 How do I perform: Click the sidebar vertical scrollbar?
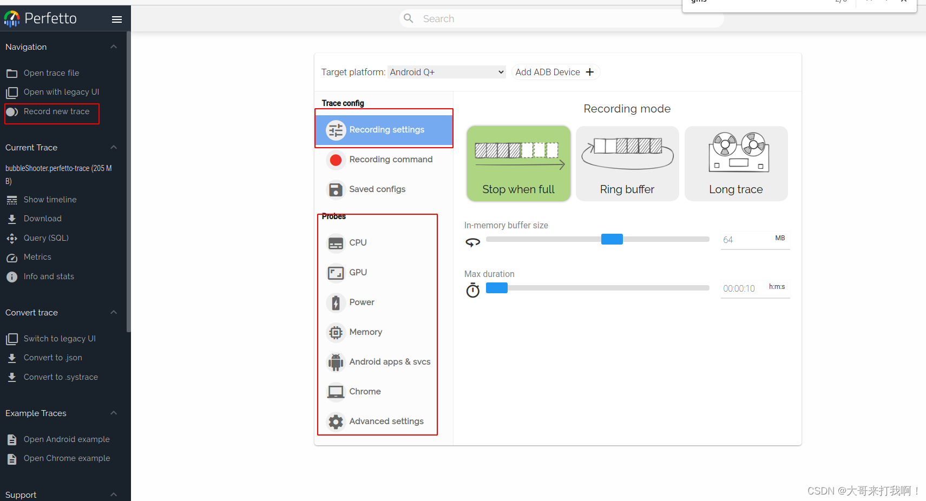(x=128, y=181)
